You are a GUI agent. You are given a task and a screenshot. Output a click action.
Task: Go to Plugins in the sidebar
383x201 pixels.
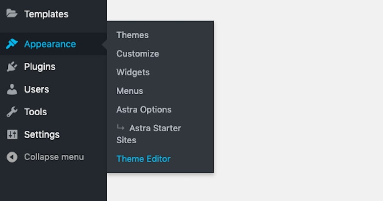click(x=40, y=67)
